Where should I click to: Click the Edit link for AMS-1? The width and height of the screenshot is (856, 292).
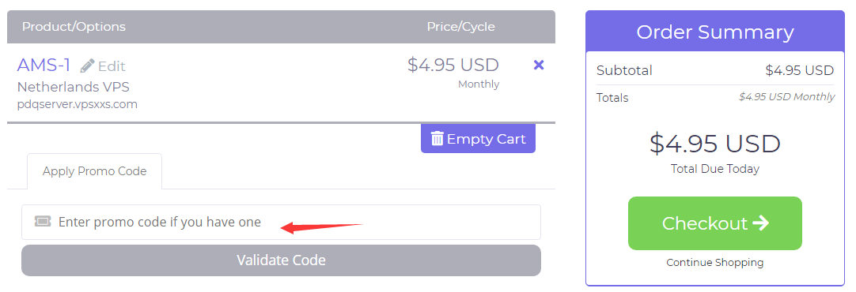pyautogui.click(x=103, y=66)
